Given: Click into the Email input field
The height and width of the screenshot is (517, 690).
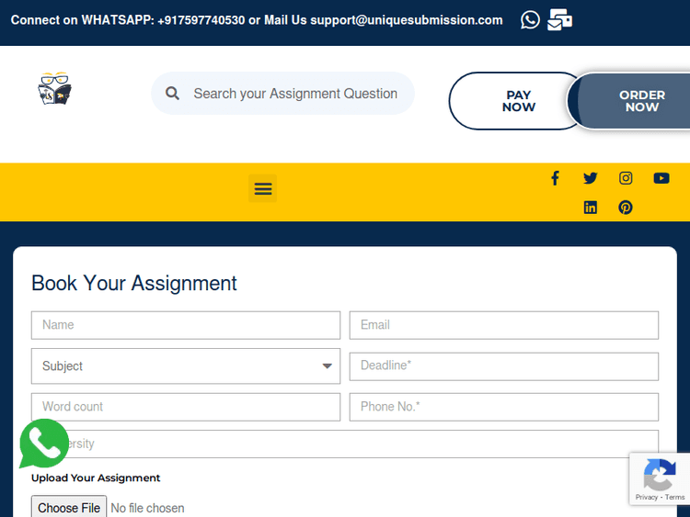Looking at the screenshot, I should 504,325.
